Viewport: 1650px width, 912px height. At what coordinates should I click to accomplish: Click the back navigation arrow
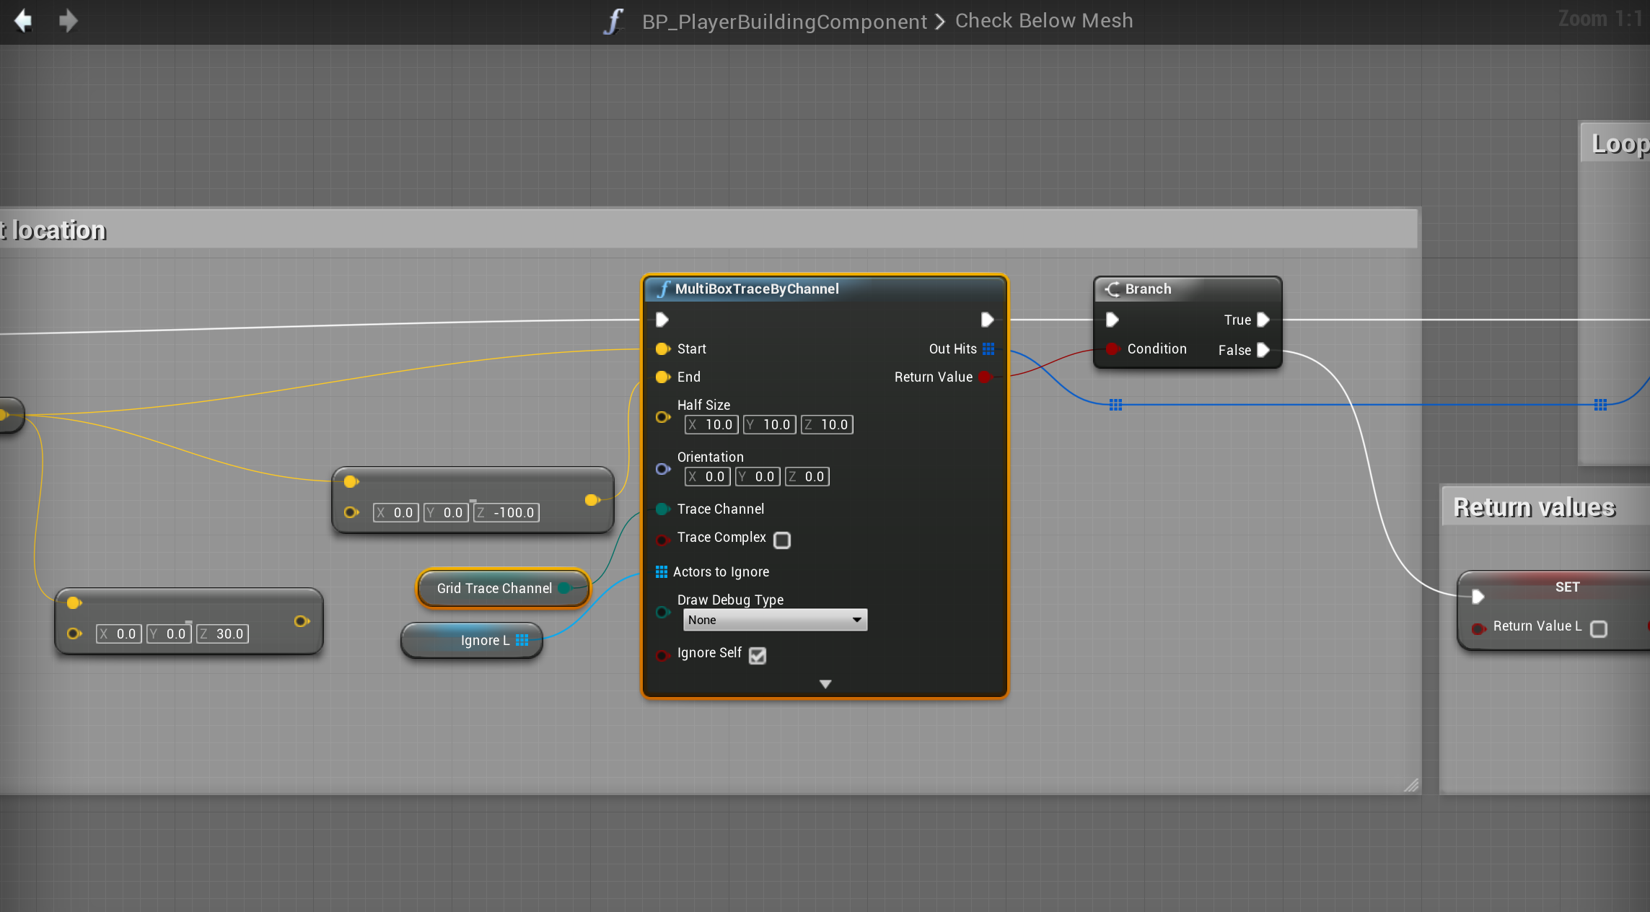point(23,20)
